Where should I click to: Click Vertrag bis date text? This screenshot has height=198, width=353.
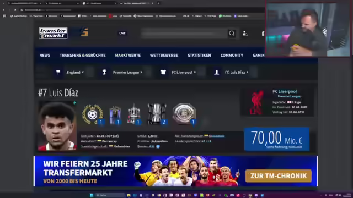tap(288, 112)
